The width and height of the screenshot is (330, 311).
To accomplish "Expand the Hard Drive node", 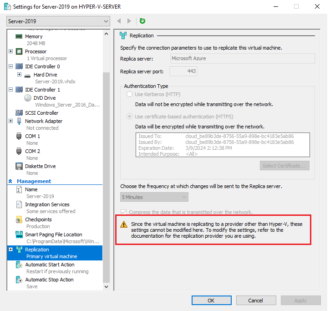I will click(x=20, y=74).
